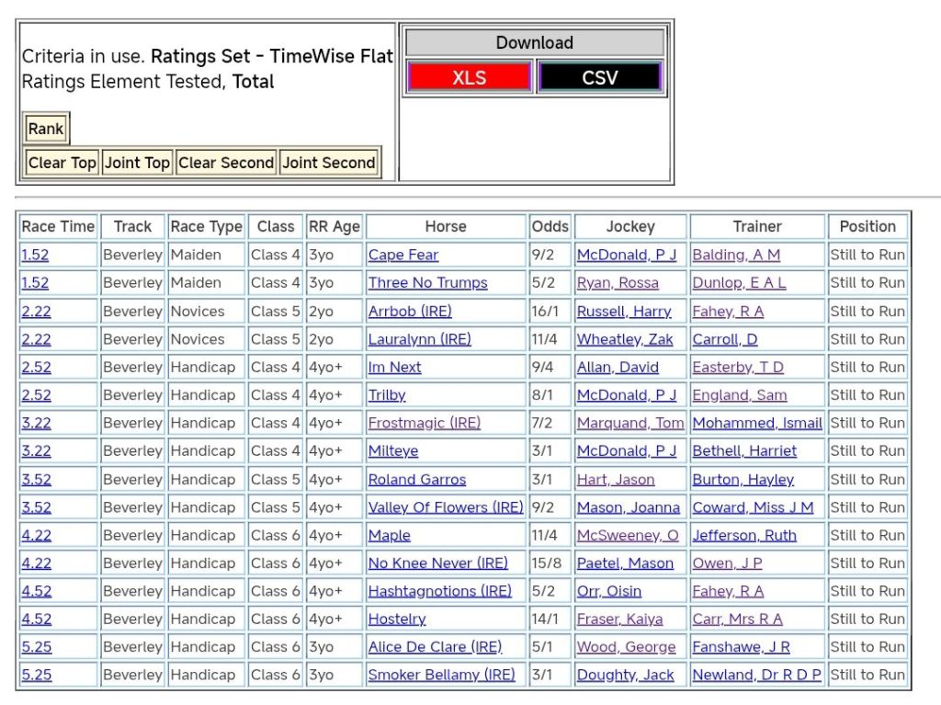Open Smoker Bellamy (IRE) horse page
941x705 pixels.
(x=441, y=675)
